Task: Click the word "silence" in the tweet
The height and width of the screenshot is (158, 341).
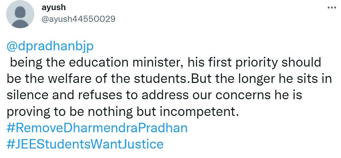Action: [x=27, y=95]
